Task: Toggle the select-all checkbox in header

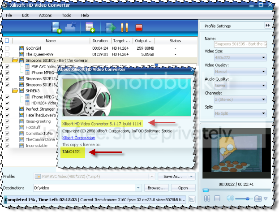Action: (x=7, y=41)
